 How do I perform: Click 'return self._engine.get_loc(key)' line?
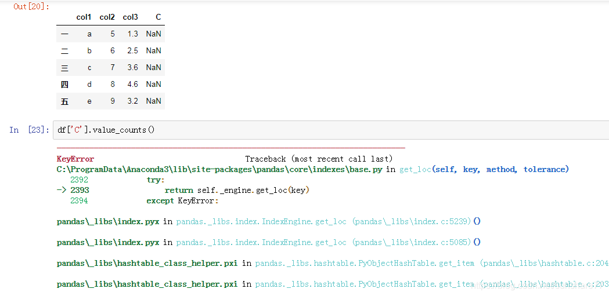pos(237,190)
